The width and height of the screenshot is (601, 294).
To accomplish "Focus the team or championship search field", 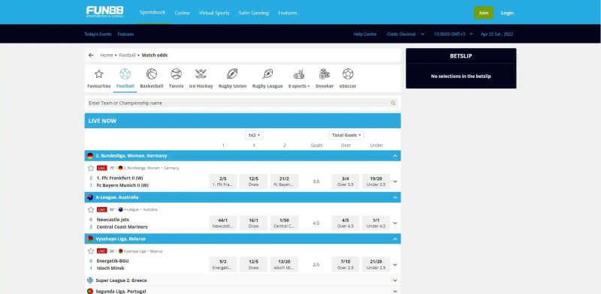I will [242, 103].
